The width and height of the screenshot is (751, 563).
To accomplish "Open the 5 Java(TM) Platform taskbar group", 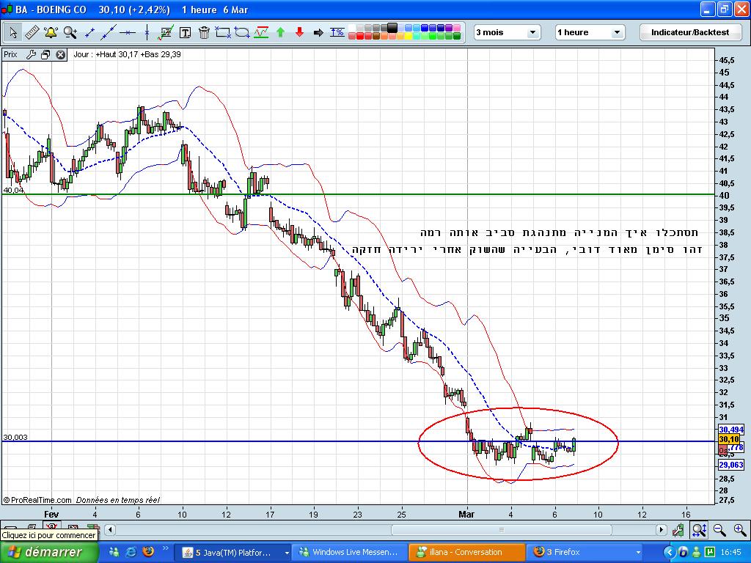I will tap(232, 553).
